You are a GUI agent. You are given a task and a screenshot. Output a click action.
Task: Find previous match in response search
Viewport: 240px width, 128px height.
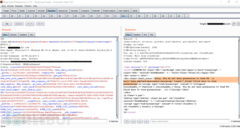coord(133,121)
